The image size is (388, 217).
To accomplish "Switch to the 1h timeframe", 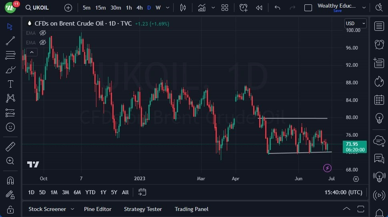I will (129, 8).
